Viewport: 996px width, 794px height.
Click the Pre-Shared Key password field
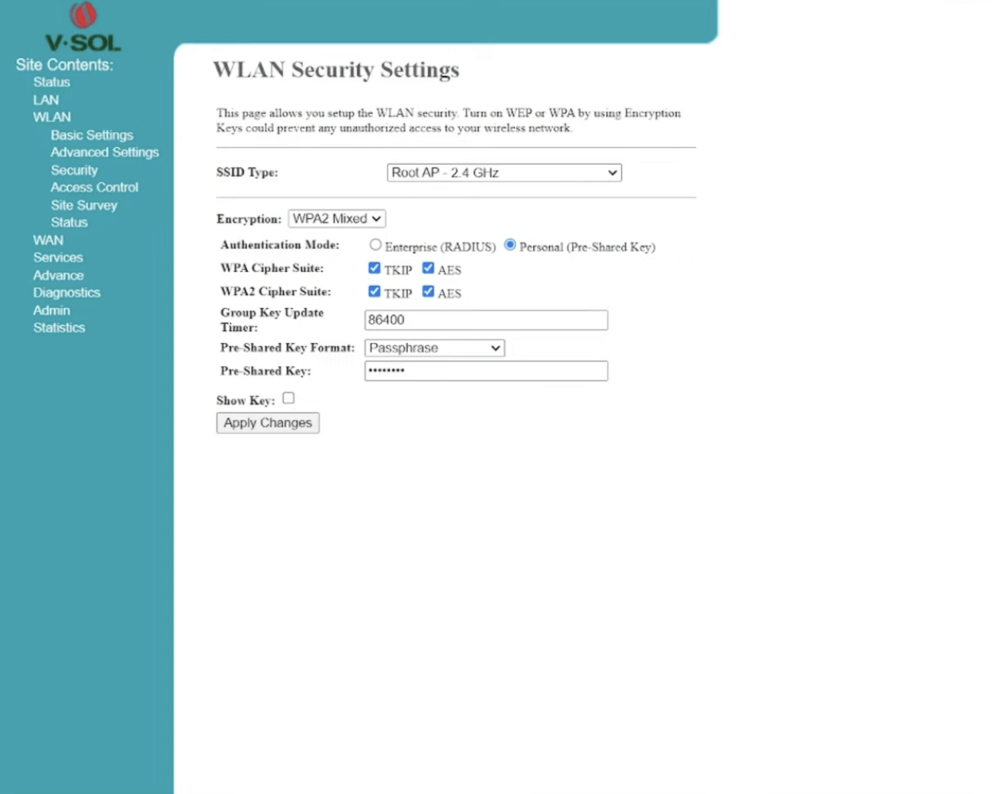[x=486, y=371]
